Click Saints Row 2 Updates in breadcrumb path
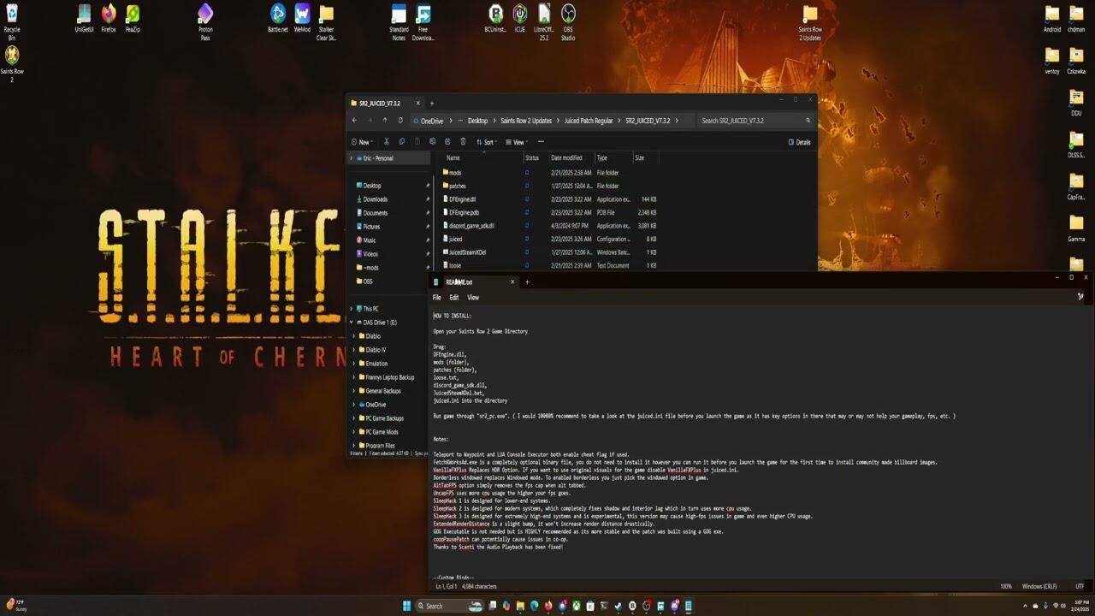 pos(526,121)
